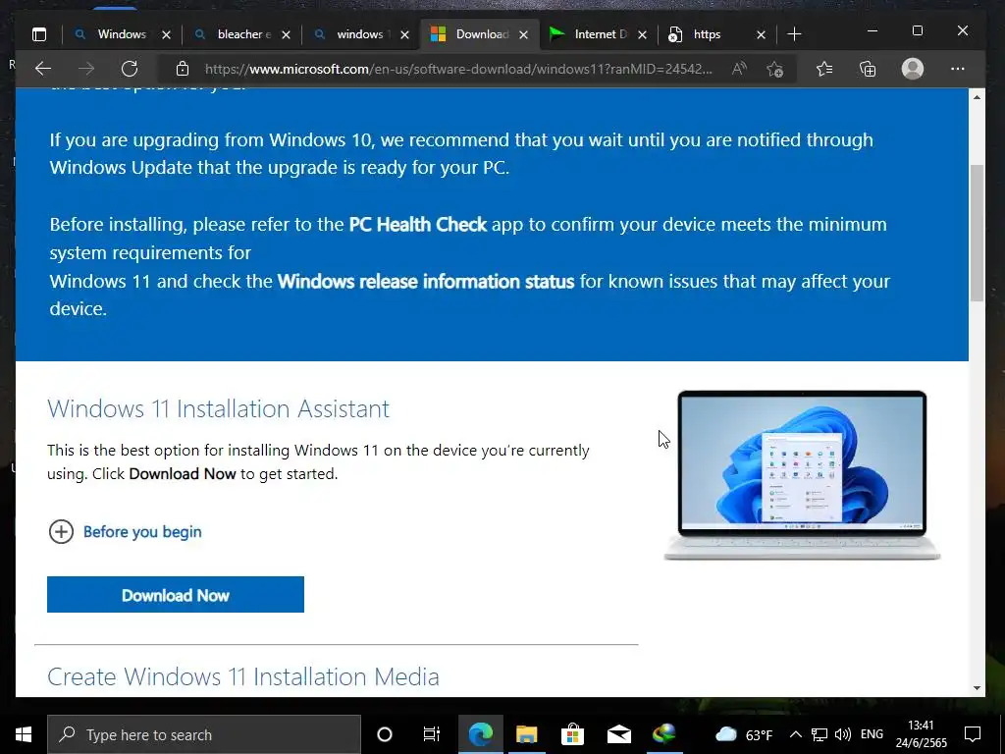This screenshot has height=754, width=1005.
Task: Toggle Read aloud in address bar
Action: (739, 69)
